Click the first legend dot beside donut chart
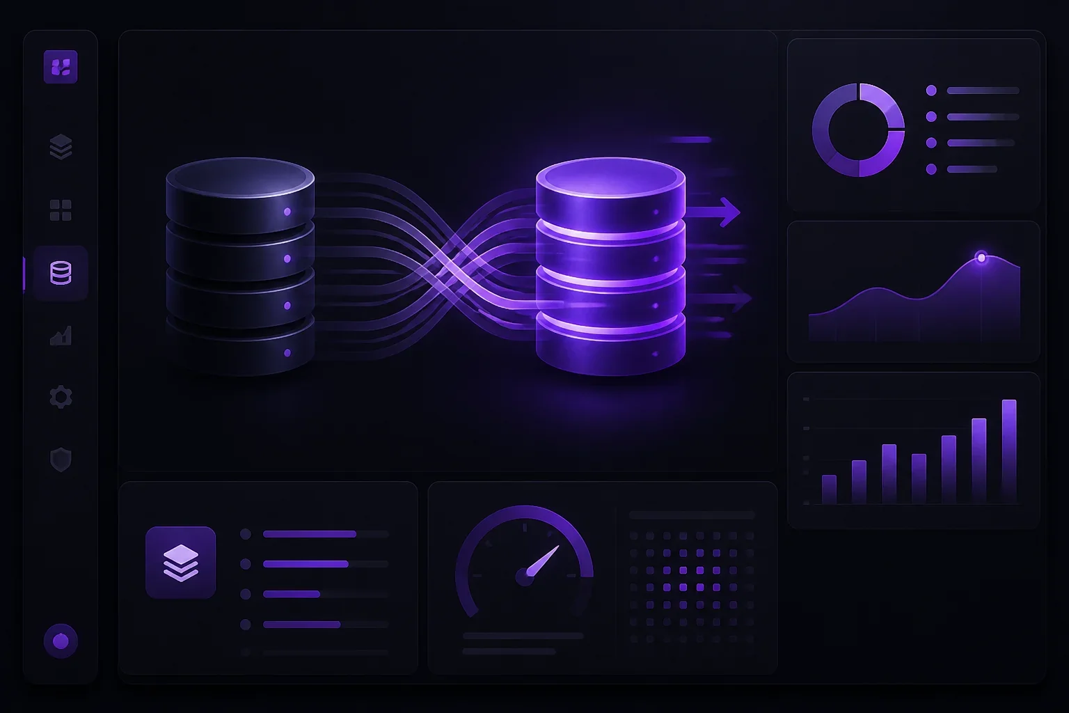Viewport: 1069px width, 713px height. [931, 91]
